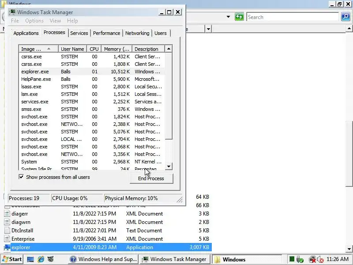Select svchost.exe process using 5,076 K
The image size is (353, 265).
click(92, 132)
